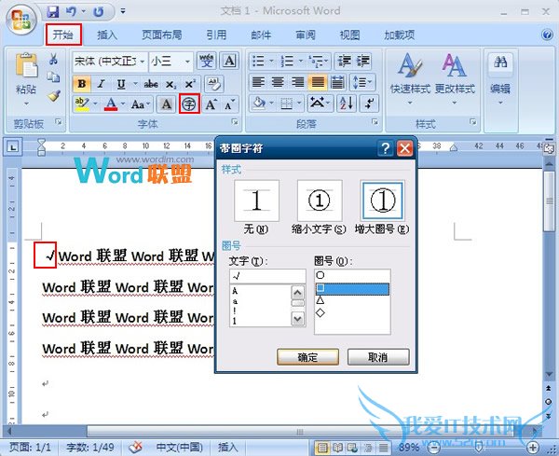This screenshot has width=559, height=456.
Task: Switch to the 开始 tab
Action: pos(63,35)
